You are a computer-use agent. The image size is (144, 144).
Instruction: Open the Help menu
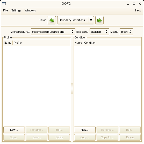[x=138, y=10]
